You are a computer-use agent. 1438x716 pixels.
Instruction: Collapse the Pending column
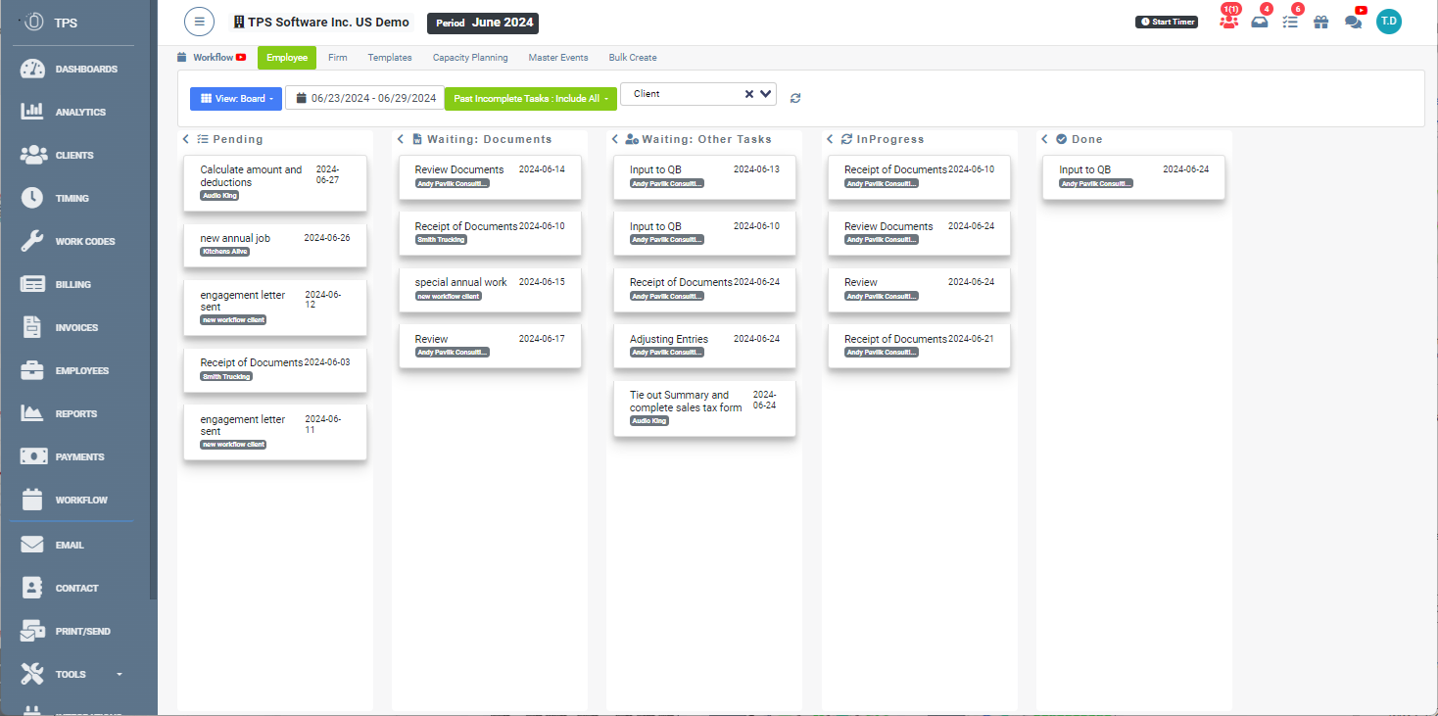(186, 139)
